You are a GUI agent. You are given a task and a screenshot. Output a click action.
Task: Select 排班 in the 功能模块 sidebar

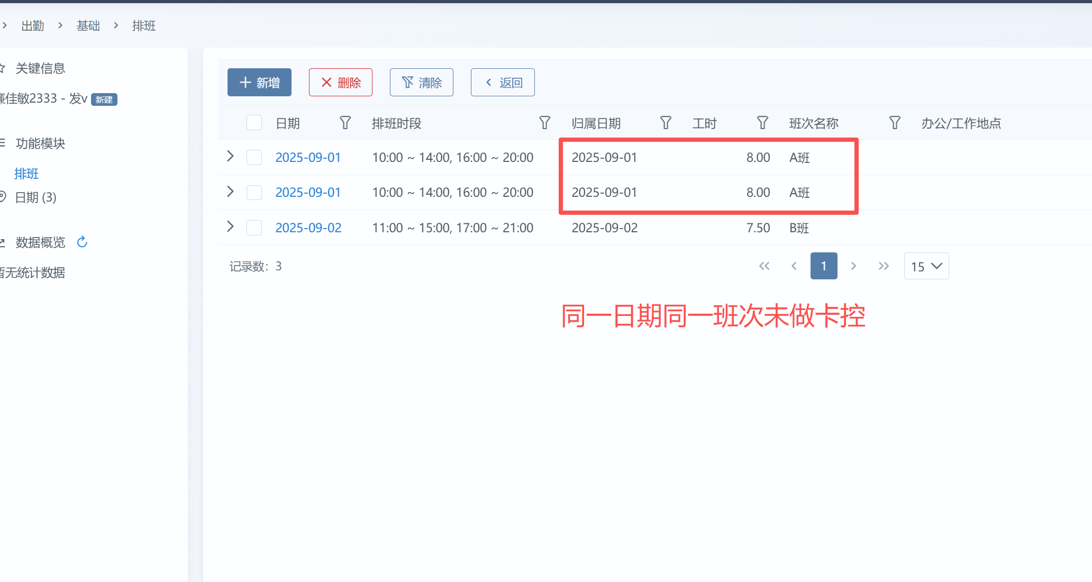point(26,174)
